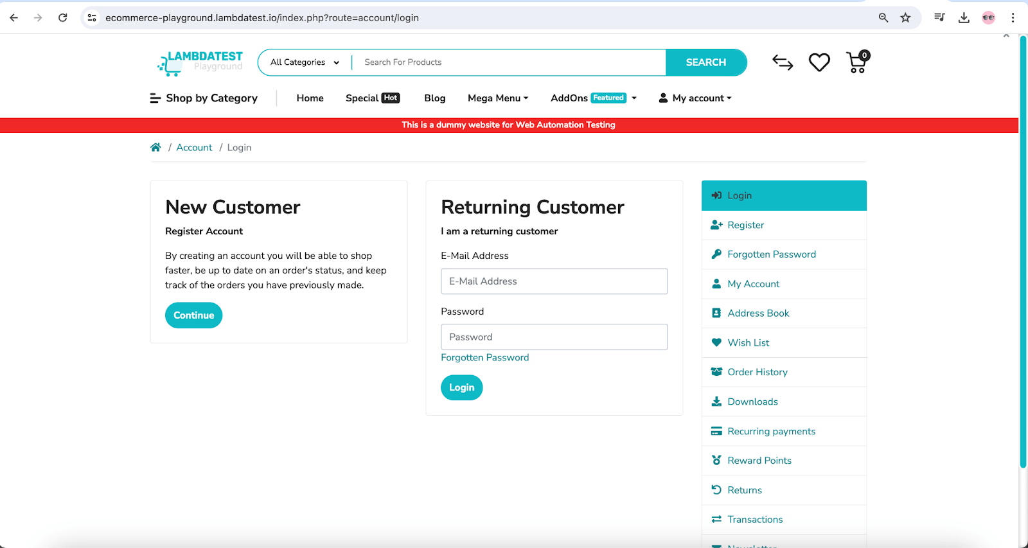Open Shop by Category menu
Screen dimensions: 1028x548
204,98
